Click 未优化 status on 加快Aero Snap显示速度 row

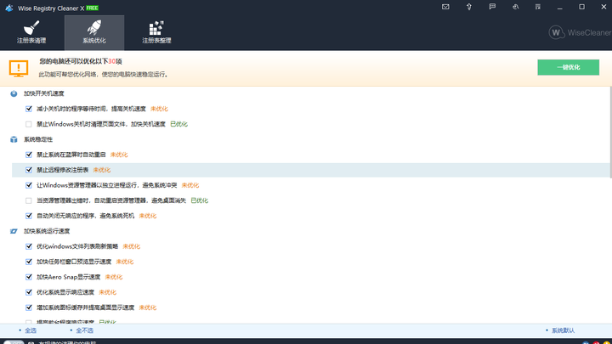(114, 277)
